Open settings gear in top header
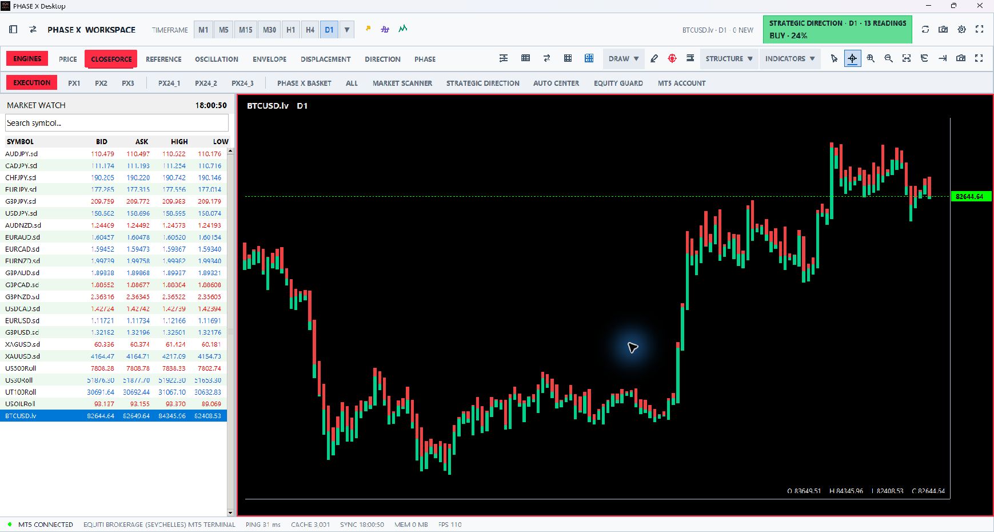The width and height of the screenshot is (994, 532). [x=962, y=29]
